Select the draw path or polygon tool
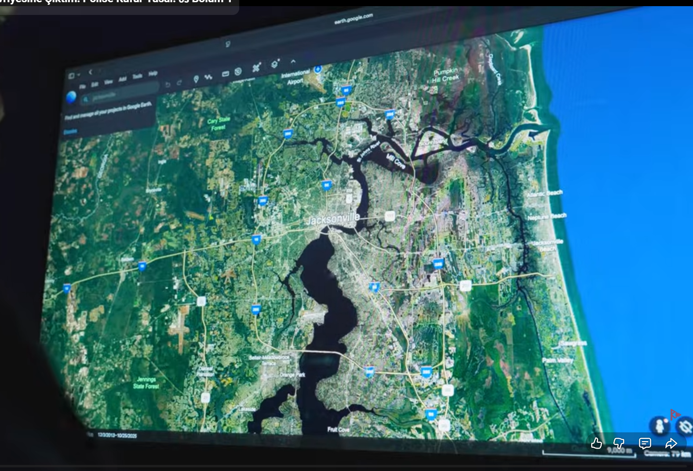 point(208,77)
